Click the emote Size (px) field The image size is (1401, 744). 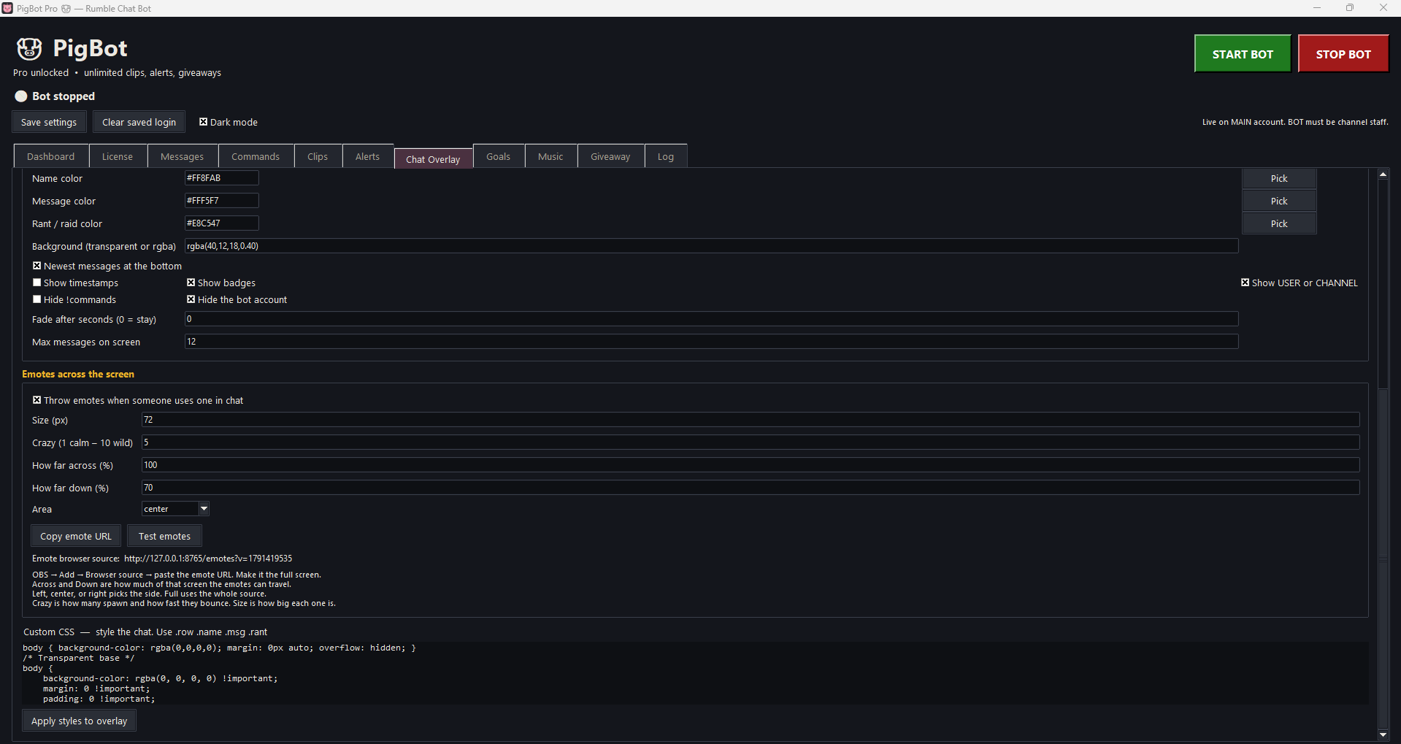click(751, 420)
